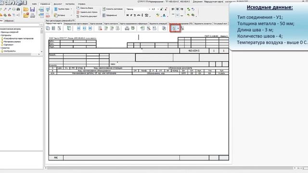The width and height of the screenshot is (308, 173).
Task: Click the printer icon in the document toolbar
Action: pos(127,28)
